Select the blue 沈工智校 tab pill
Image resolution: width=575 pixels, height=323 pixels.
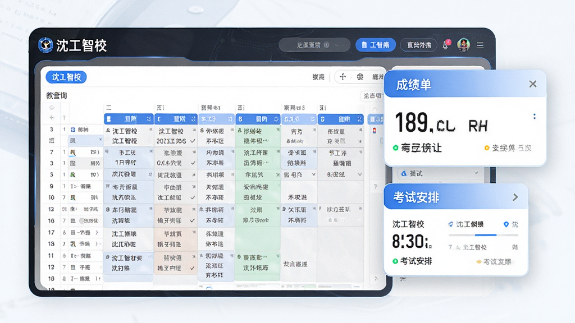click(66, 77)
